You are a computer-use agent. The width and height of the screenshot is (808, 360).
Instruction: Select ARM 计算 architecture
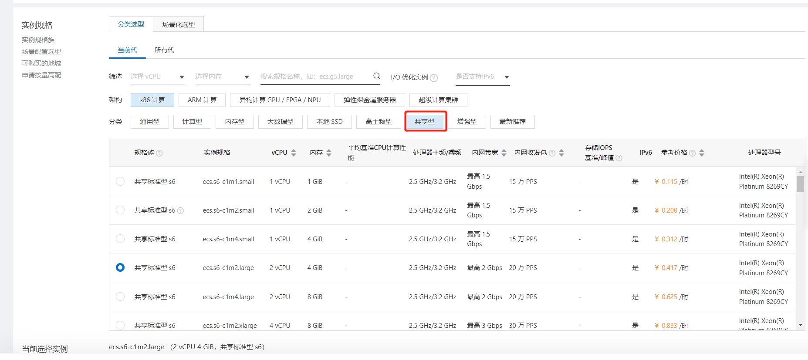click(x=202, y=100)
